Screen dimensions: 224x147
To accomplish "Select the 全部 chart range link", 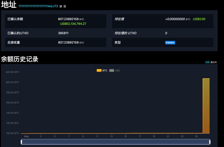I will 207,62.
